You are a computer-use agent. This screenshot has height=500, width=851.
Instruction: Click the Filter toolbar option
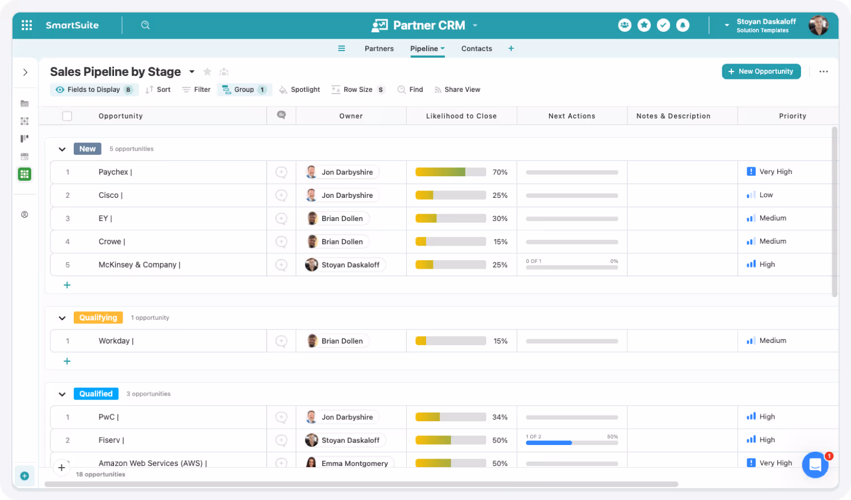(x=196, y=90)
